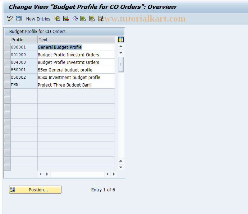Viewport: 248px width, 214px height.
Task: Open table column configuration icon
Action: click(x=121, y=39)
